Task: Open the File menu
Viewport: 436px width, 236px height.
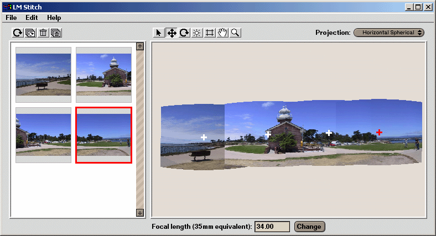Action: click(11, 18)
